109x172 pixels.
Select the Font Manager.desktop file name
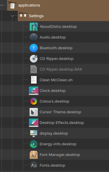tap(60, 155)
